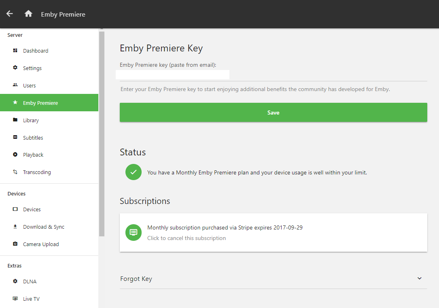Click the back arrow icon
439x308 pixels.
tap(10, 14)
